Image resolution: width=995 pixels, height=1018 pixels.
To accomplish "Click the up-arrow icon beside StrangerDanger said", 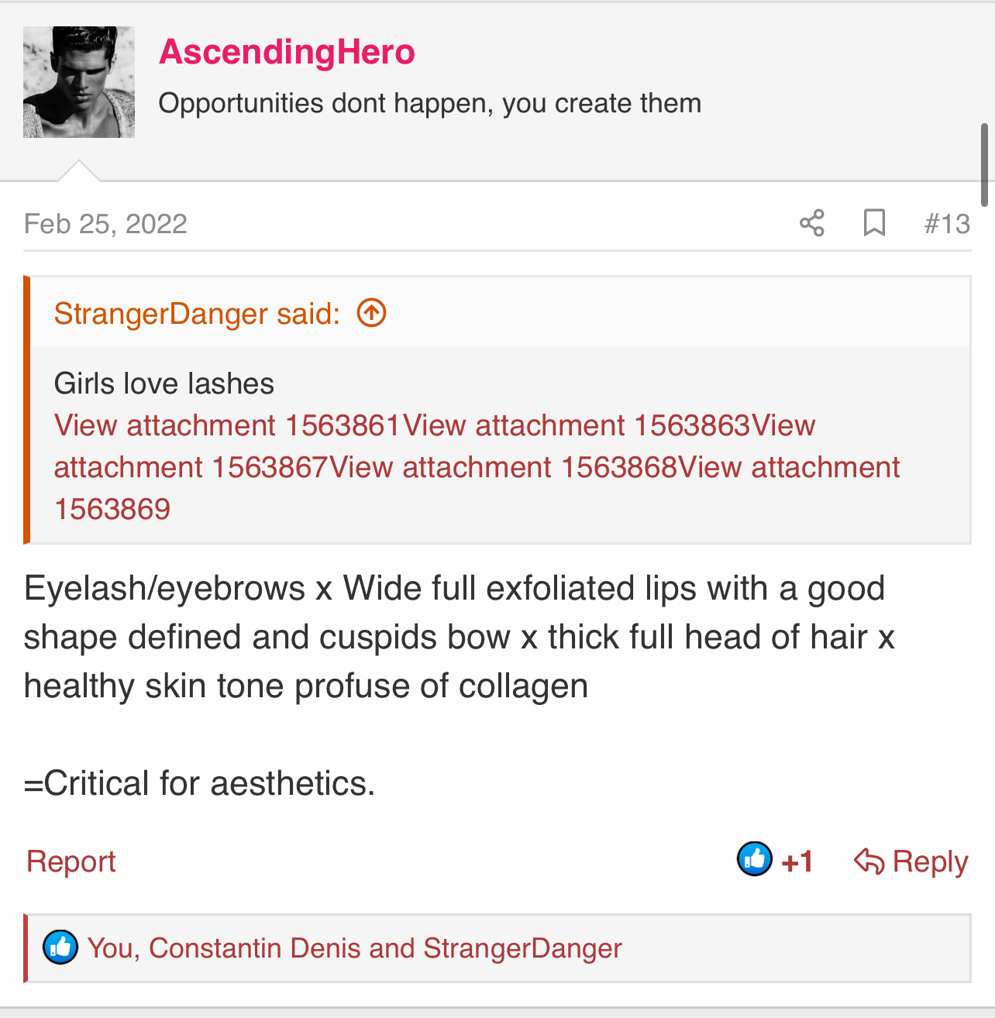I will [x=371, y=313].
